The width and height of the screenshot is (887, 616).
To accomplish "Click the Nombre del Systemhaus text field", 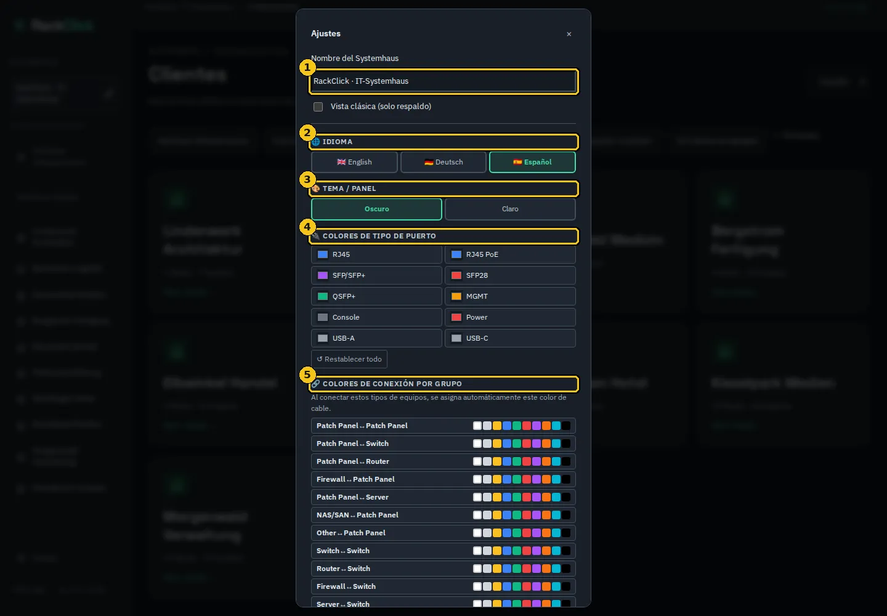I will coord(443,81).
